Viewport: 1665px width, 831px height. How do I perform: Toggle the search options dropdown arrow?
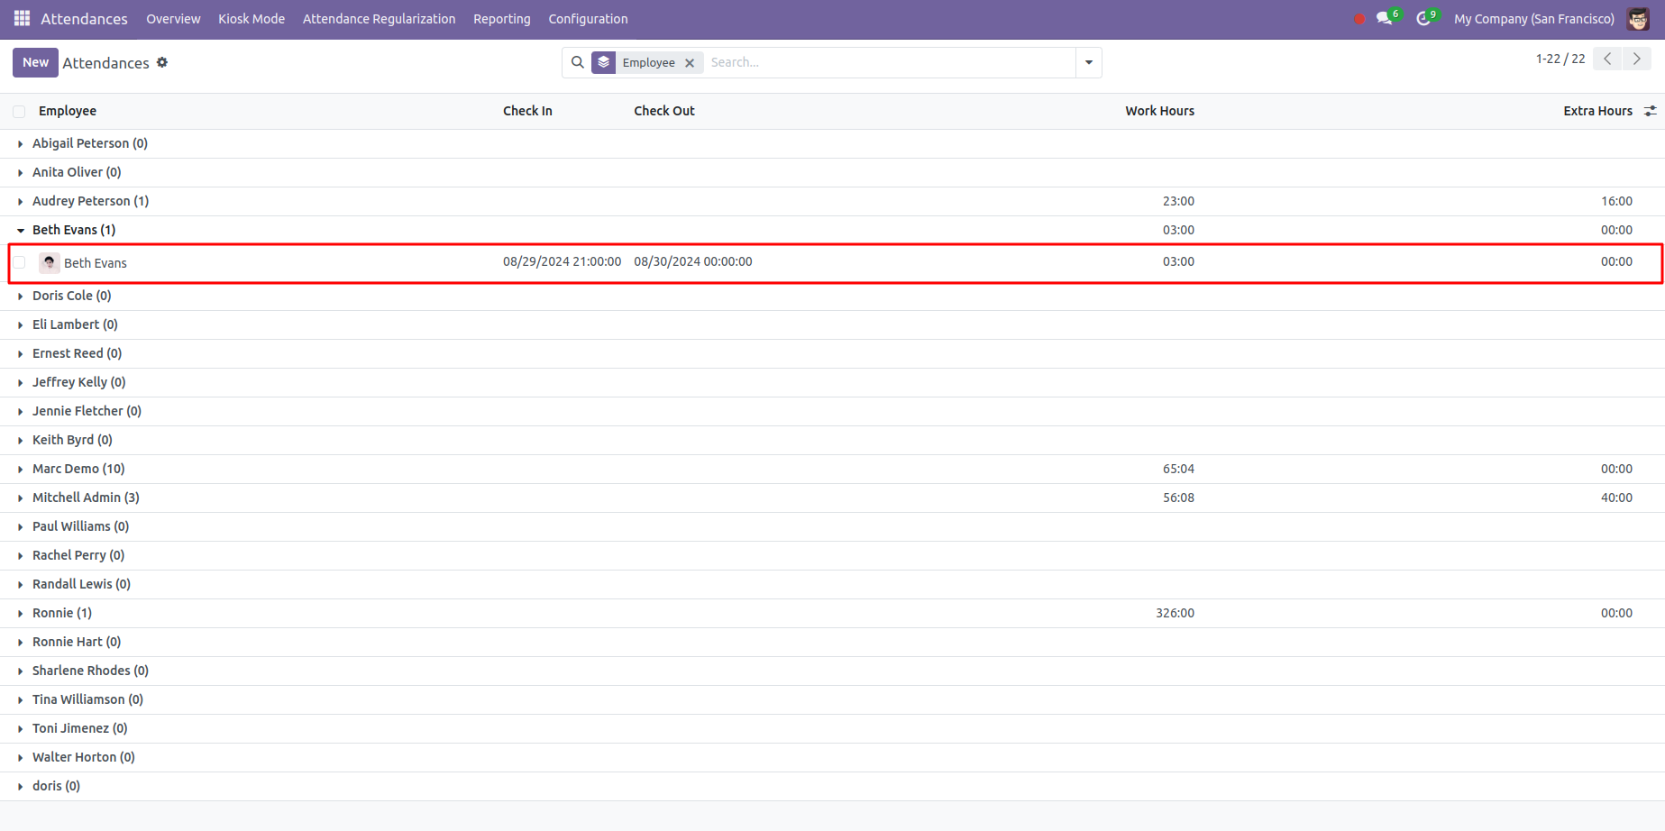pyautogui.click(x=1089, y=62)
